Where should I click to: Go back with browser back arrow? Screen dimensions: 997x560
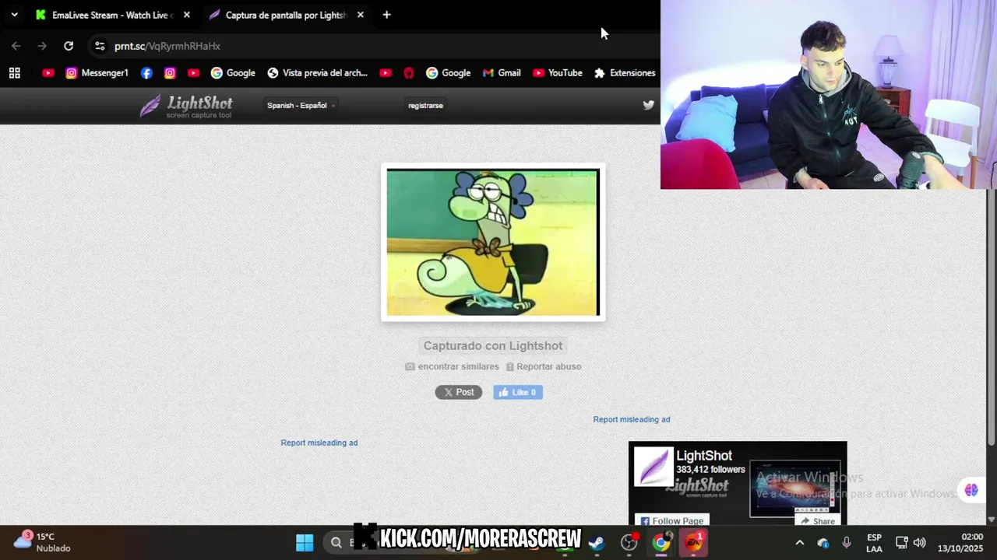16,46
